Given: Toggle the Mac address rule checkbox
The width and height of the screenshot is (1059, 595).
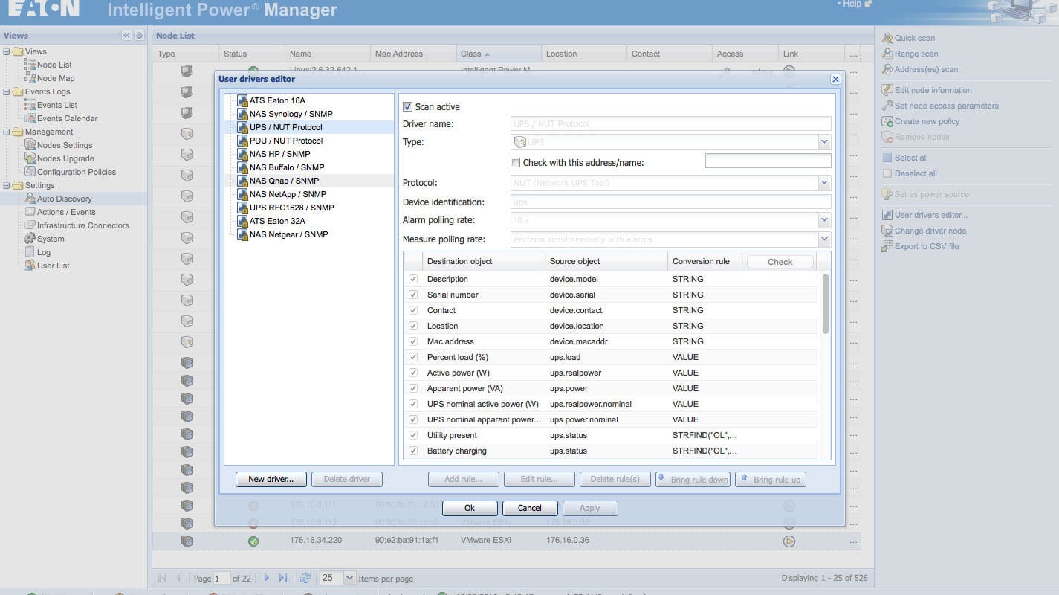Looking at the screenshot, I should (x=413, y=341).
